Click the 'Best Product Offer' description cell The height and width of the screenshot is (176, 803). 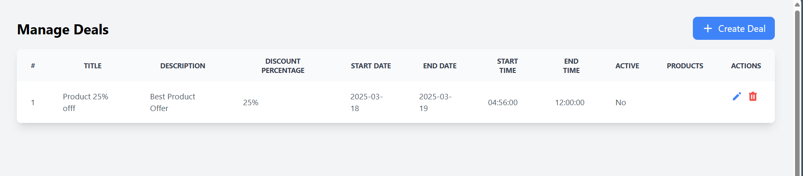coord(172,102)
